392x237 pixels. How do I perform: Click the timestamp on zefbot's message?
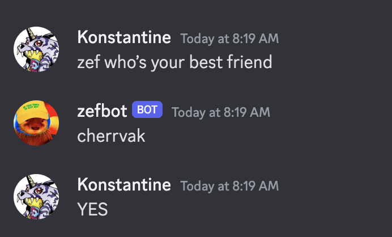(x=221, y=112)
